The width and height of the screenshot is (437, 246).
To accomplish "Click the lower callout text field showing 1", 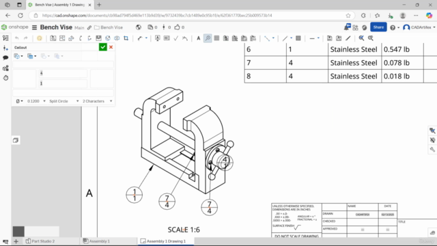I will (63, 83).
